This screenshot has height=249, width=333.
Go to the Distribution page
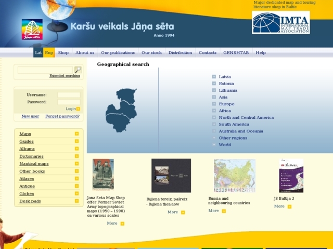point(181,52)
